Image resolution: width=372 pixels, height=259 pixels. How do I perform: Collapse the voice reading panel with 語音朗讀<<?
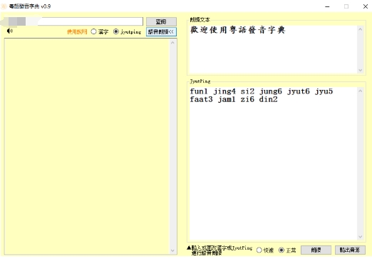tap(161, 31)
